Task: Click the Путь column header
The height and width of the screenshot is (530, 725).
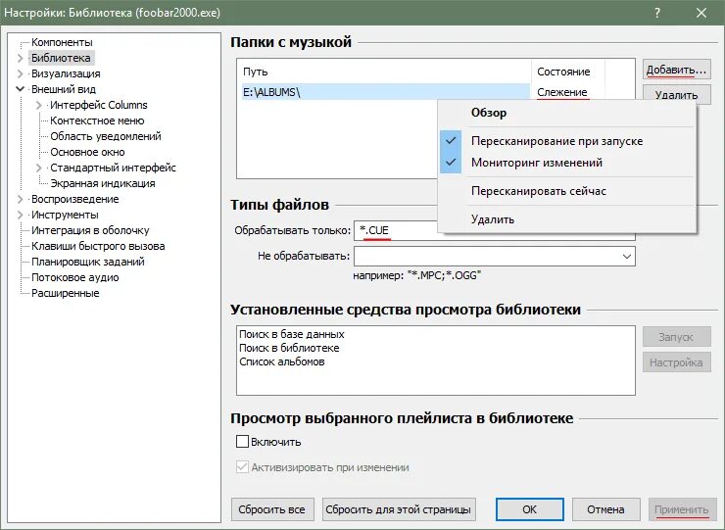Action: (386, 72)
